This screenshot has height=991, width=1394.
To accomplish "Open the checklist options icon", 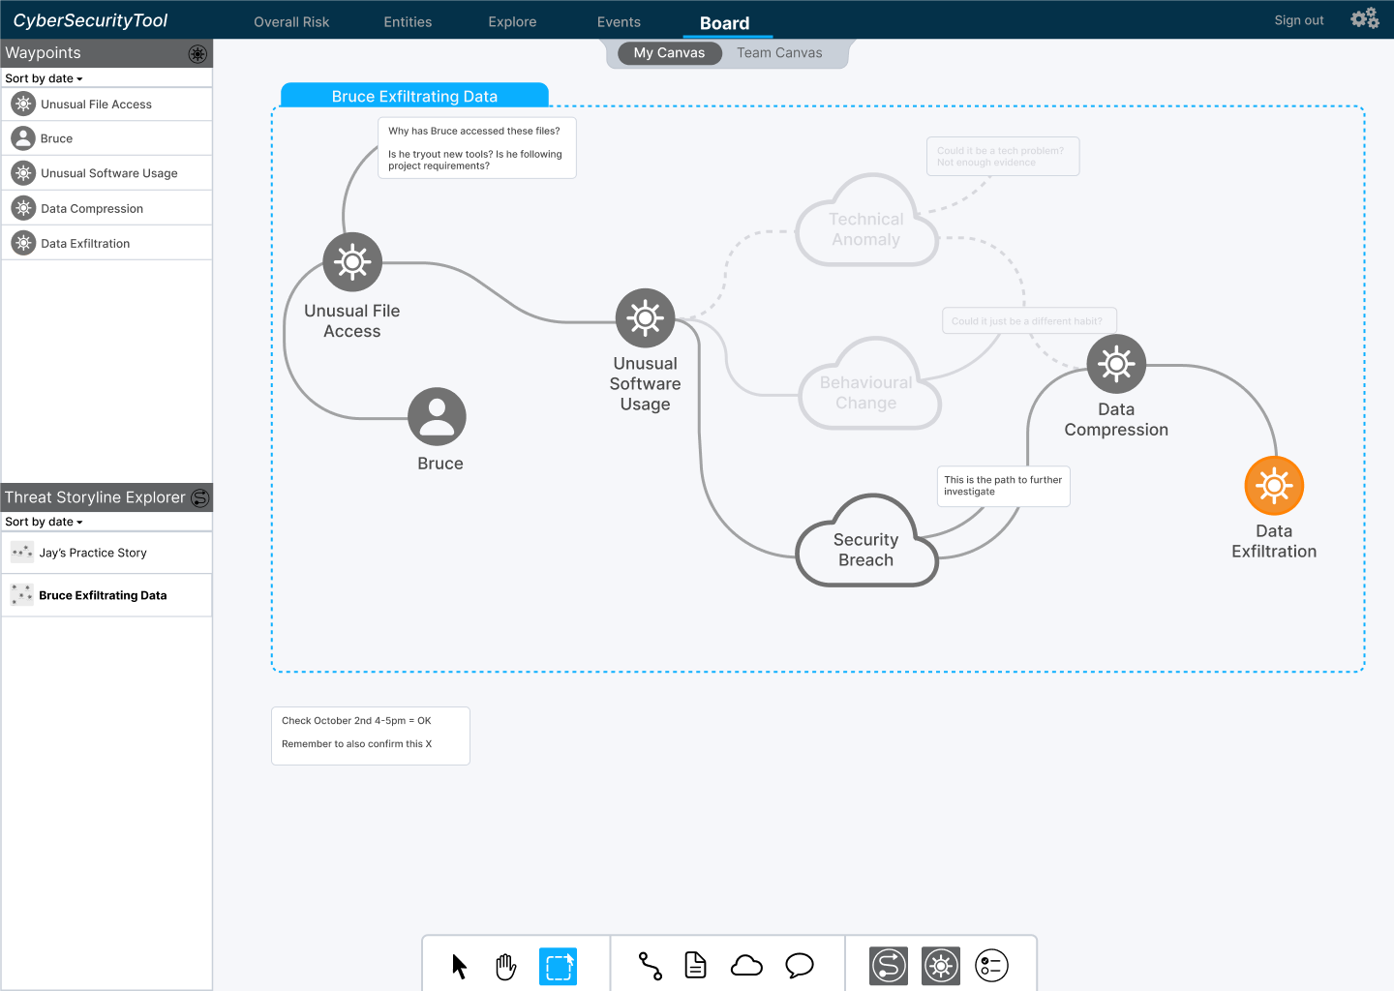I will [x=991, y=966].
